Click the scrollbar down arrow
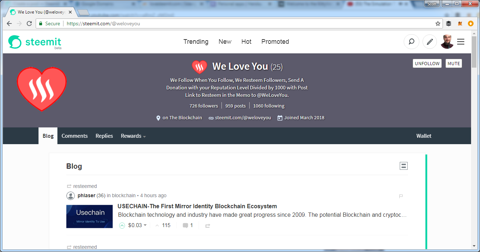The image size is (480, 252). click(x=474, y=246)
